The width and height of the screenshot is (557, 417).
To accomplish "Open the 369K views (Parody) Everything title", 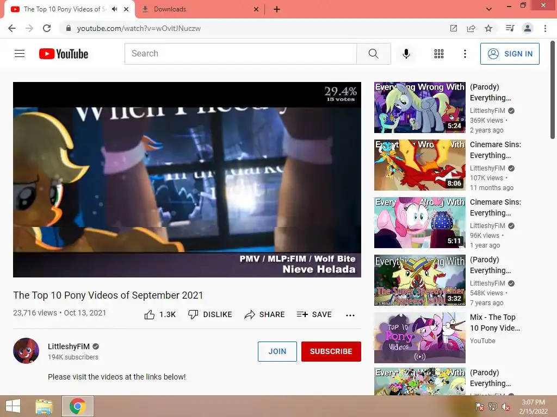I will tap(490, 92).
